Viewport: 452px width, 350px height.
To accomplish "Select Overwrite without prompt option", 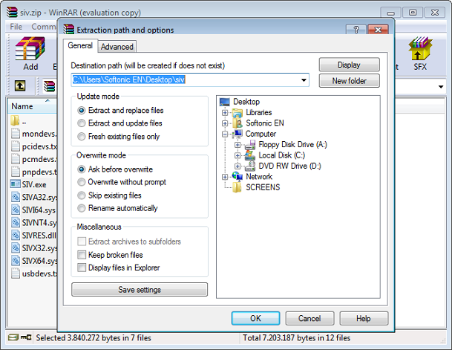I will click(x=82, y=182).
